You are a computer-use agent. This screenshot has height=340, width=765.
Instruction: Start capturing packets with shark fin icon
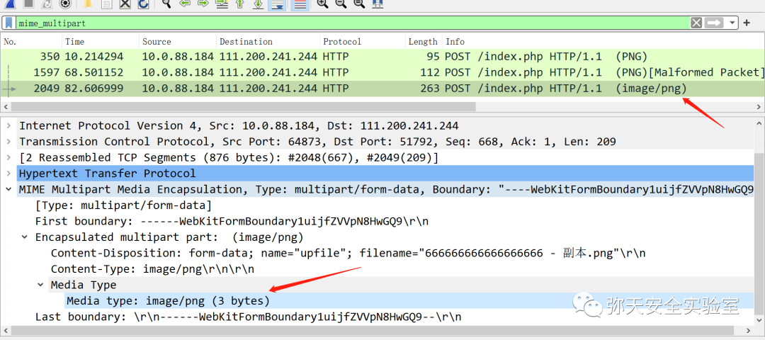(10, 4)
